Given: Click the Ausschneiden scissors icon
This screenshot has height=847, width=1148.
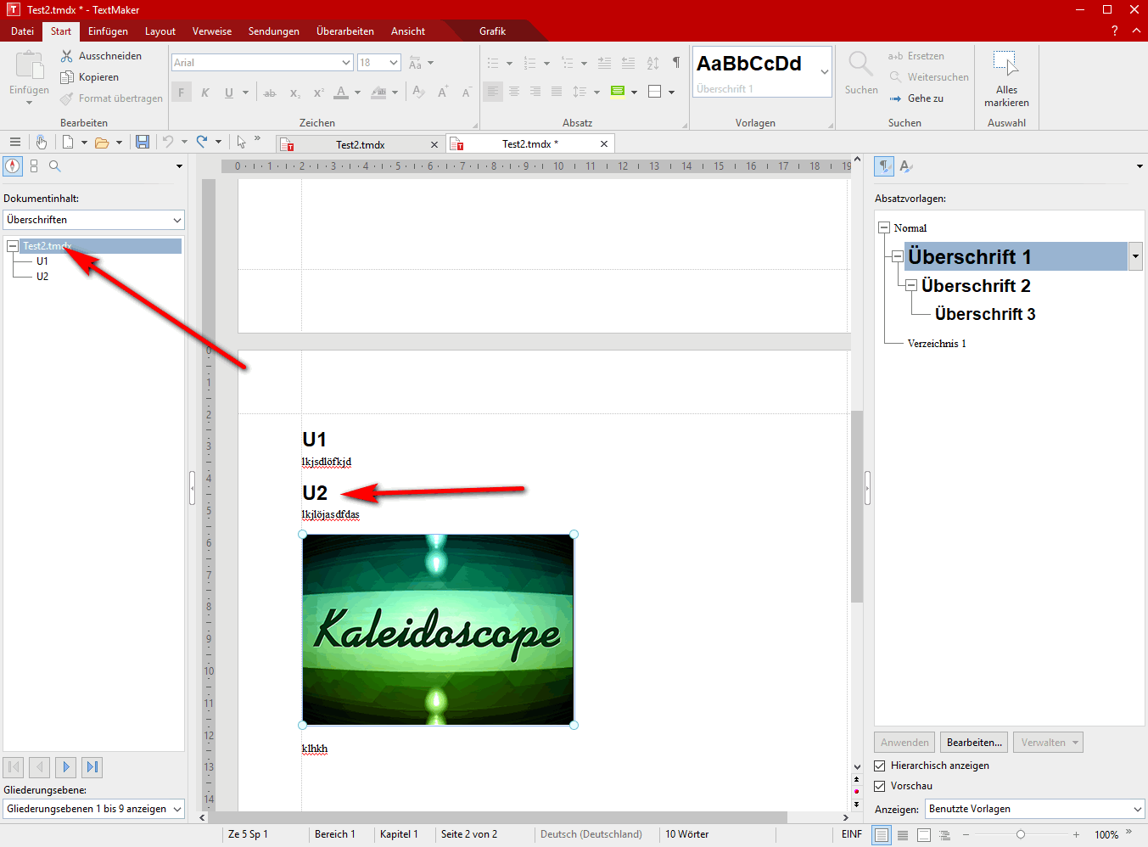Looking at the screenshot, I should coord(67,56).
